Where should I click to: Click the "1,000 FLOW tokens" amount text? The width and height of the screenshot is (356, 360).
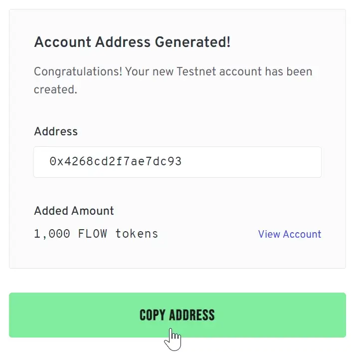pos(96,234)
